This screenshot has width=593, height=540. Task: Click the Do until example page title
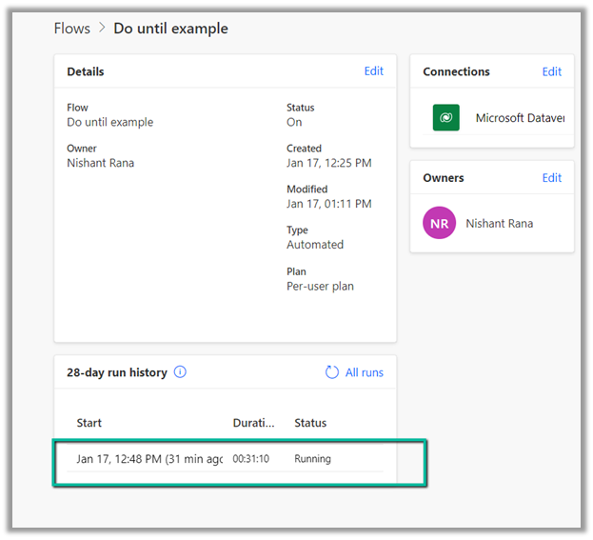[170, 29]
